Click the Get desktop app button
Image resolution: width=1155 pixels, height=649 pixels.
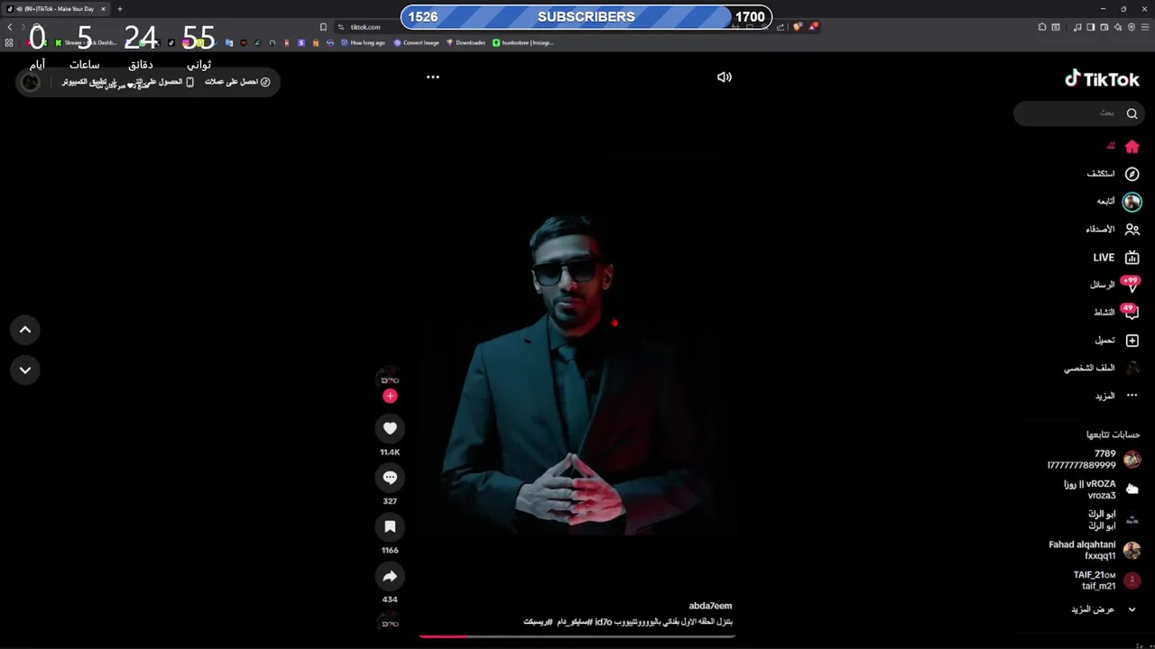(x=126, y=82)
